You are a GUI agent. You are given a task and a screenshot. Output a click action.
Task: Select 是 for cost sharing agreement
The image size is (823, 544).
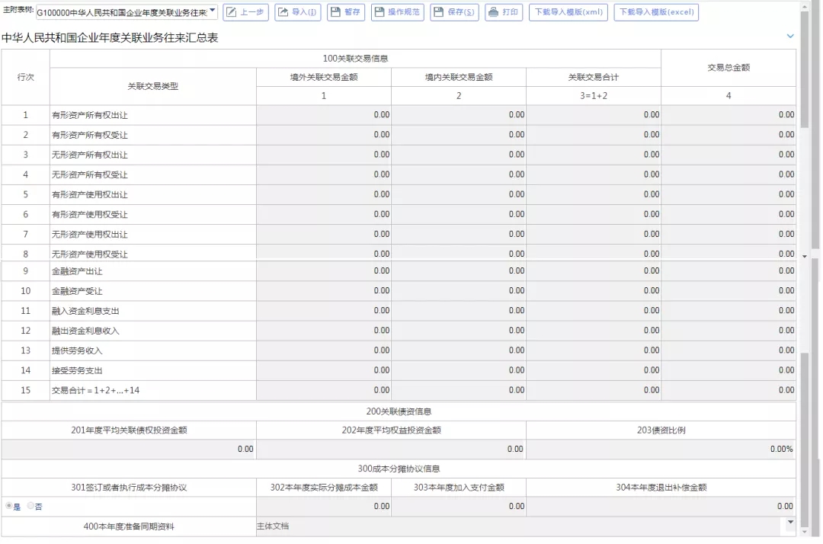[x=9, y=506]
